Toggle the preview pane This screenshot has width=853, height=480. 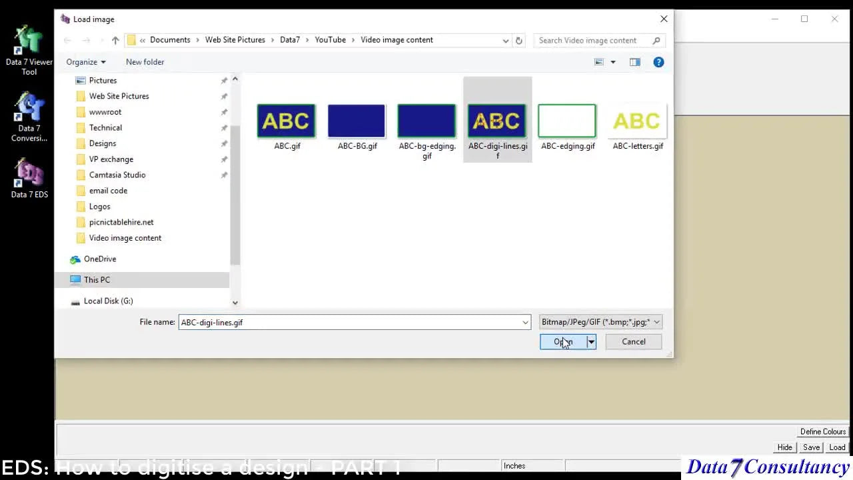tap(634, 62)
